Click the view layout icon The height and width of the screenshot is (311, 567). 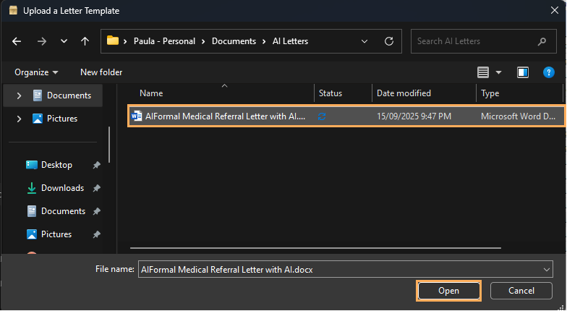point(483,72)
